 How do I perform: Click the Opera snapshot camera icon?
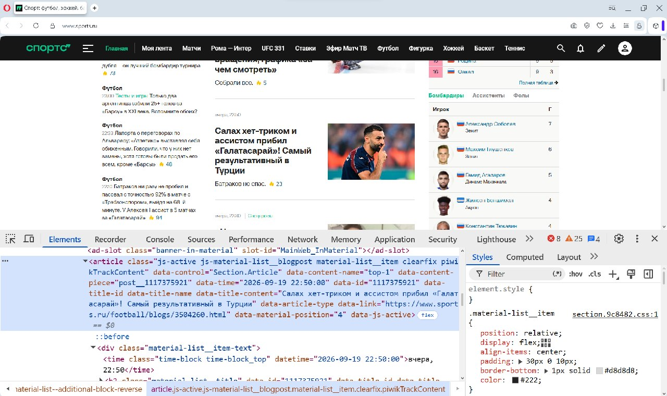574,26
